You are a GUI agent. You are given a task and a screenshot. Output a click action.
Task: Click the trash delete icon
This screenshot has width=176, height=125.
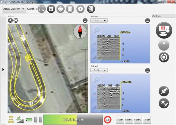pyautogui.click(x=70, y=9)
